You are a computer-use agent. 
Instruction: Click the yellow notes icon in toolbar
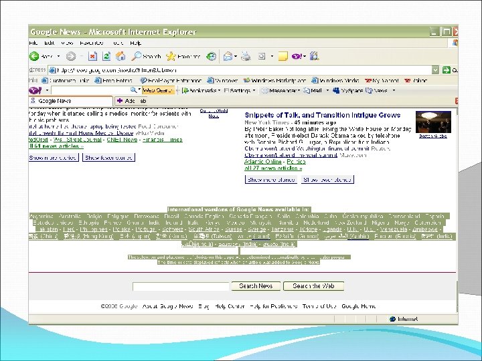point(283,56)
